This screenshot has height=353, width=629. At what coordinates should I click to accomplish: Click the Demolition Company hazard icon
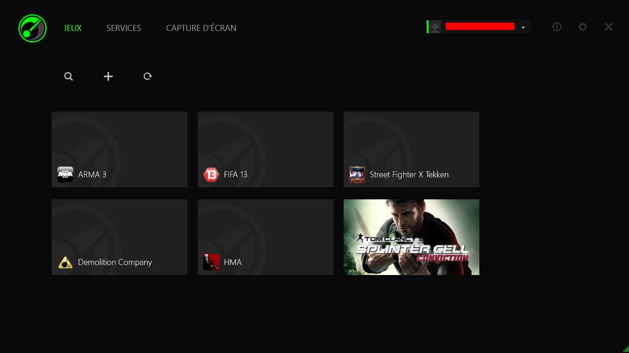click(x=65, y=262)
